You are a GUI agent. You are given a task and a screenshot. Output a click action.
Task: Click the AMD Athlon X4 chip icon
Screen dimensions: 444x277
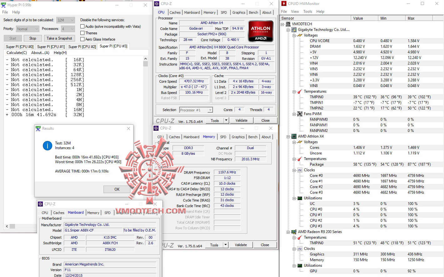coord(294,136)
